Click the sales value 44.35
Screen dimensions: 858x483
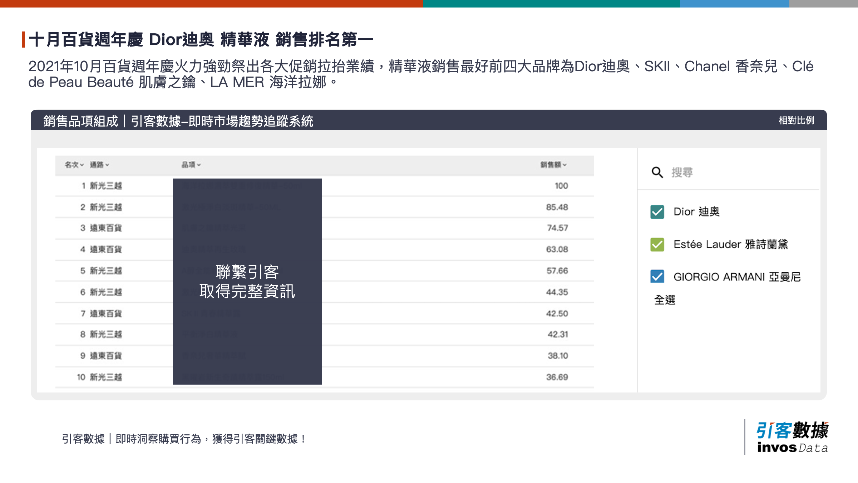(557, 292)
